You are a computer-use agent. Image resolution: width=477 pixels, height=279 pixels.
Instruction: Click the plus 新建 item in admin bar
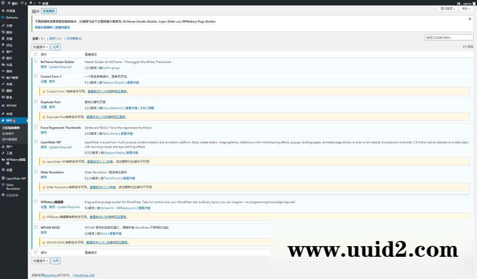43,3
